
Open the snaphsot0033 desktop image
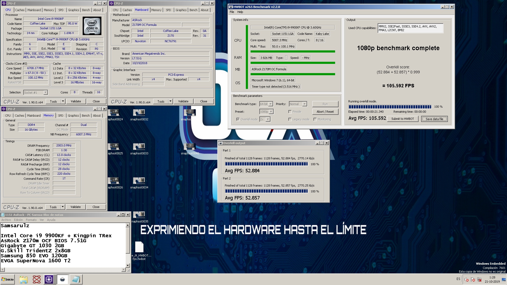click(x=139, y=149)
